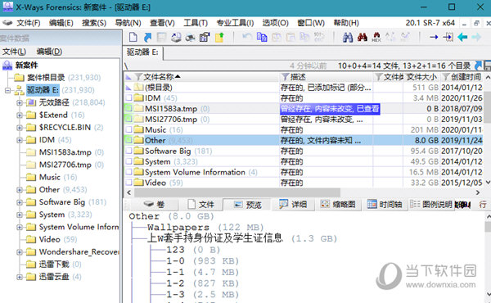Click the blue arrow icon beside directory count
The height and width of the screenshot is (303, 491).
[478, 66]
